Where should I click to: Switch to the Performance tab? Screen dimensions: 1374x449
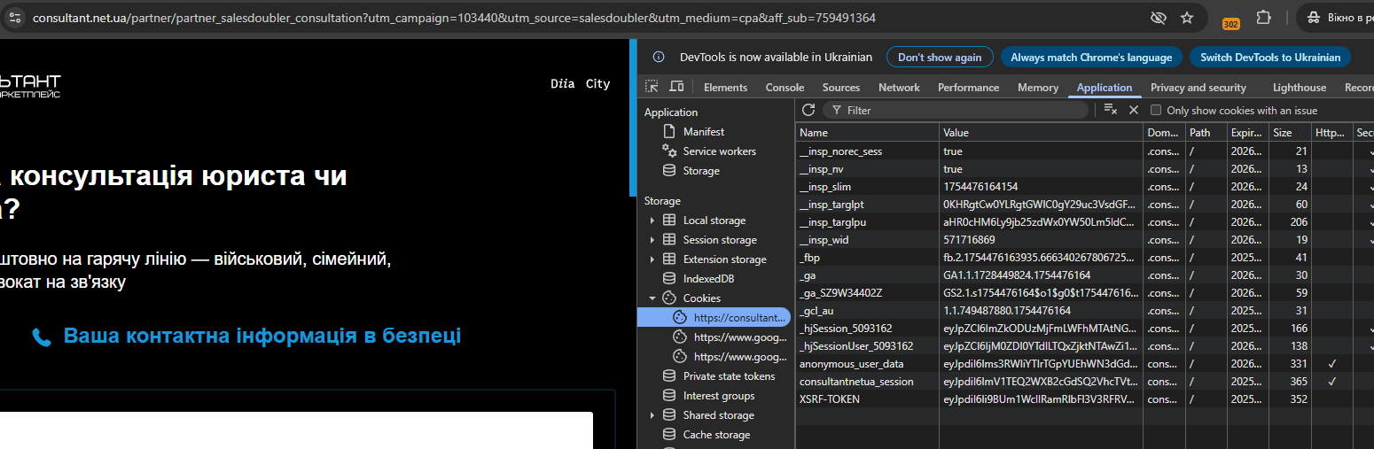(x=968, y=88)
